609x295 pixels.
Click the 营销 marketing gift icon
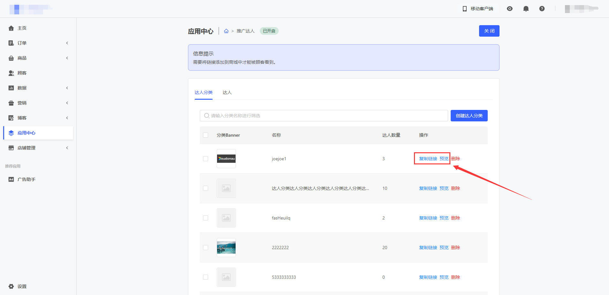click(x=11, y=103)
